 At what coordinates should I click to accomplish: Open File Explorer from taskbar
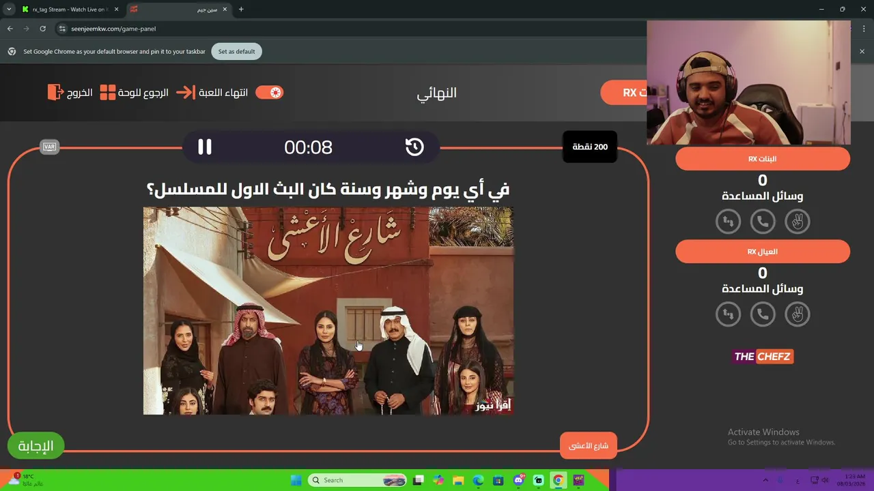[x=459, y=480]
